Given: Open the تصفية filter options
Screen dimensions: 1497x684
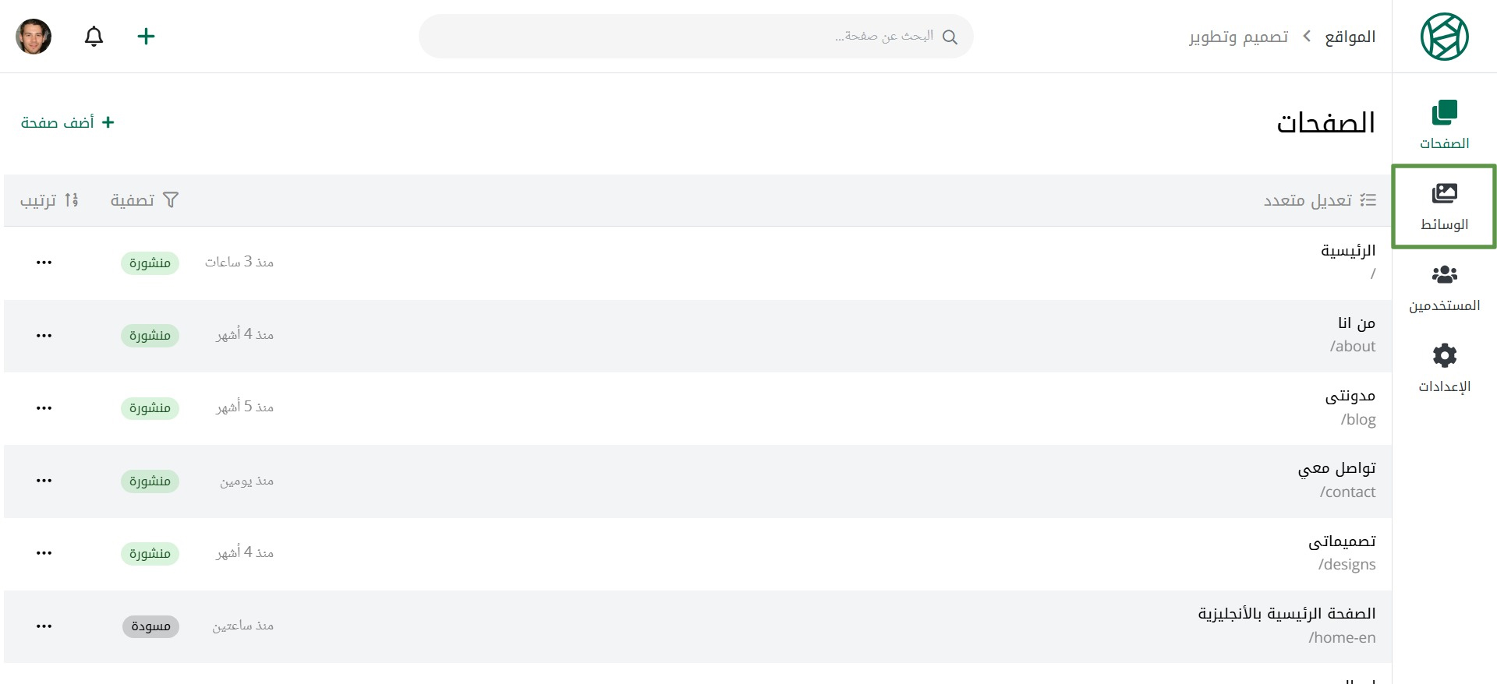Looking at the screenshot, I should (x=144, y=200).
